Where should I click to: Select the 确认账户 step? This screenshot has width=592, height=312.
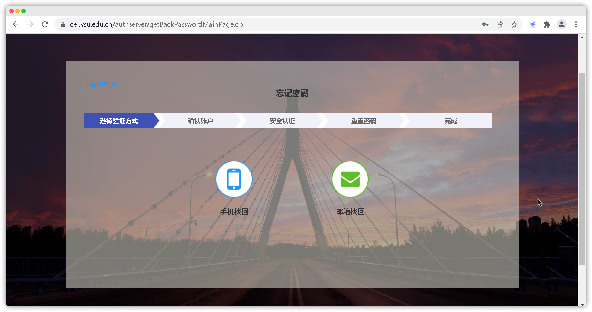200,121
